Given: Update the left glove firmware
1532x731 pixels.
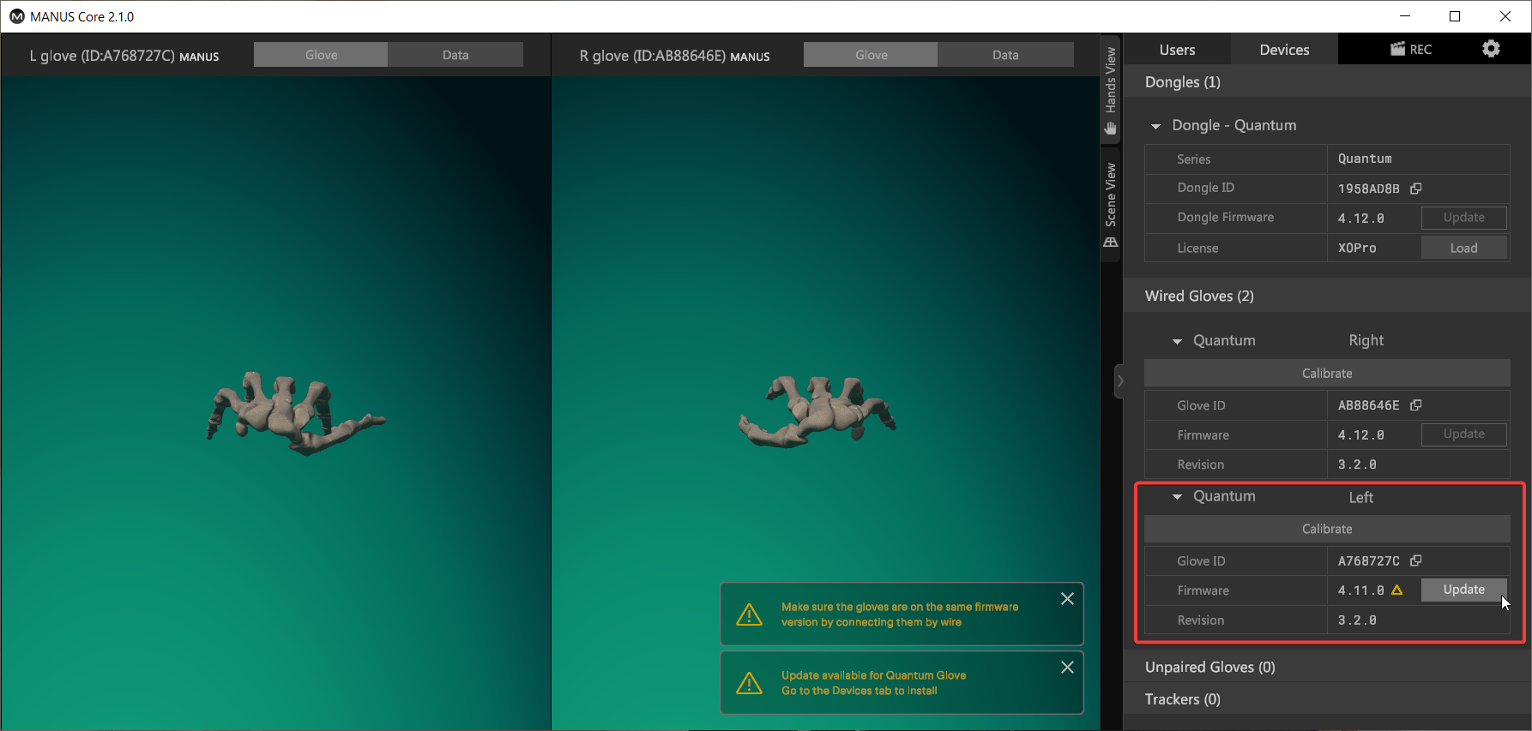Looking at the screenshot, I should [1463, 590].
